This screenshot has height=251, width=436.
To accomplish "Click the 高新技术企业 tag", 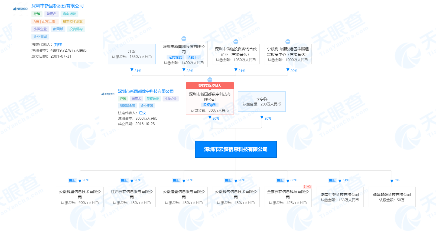I will click(x=73, y=22).
